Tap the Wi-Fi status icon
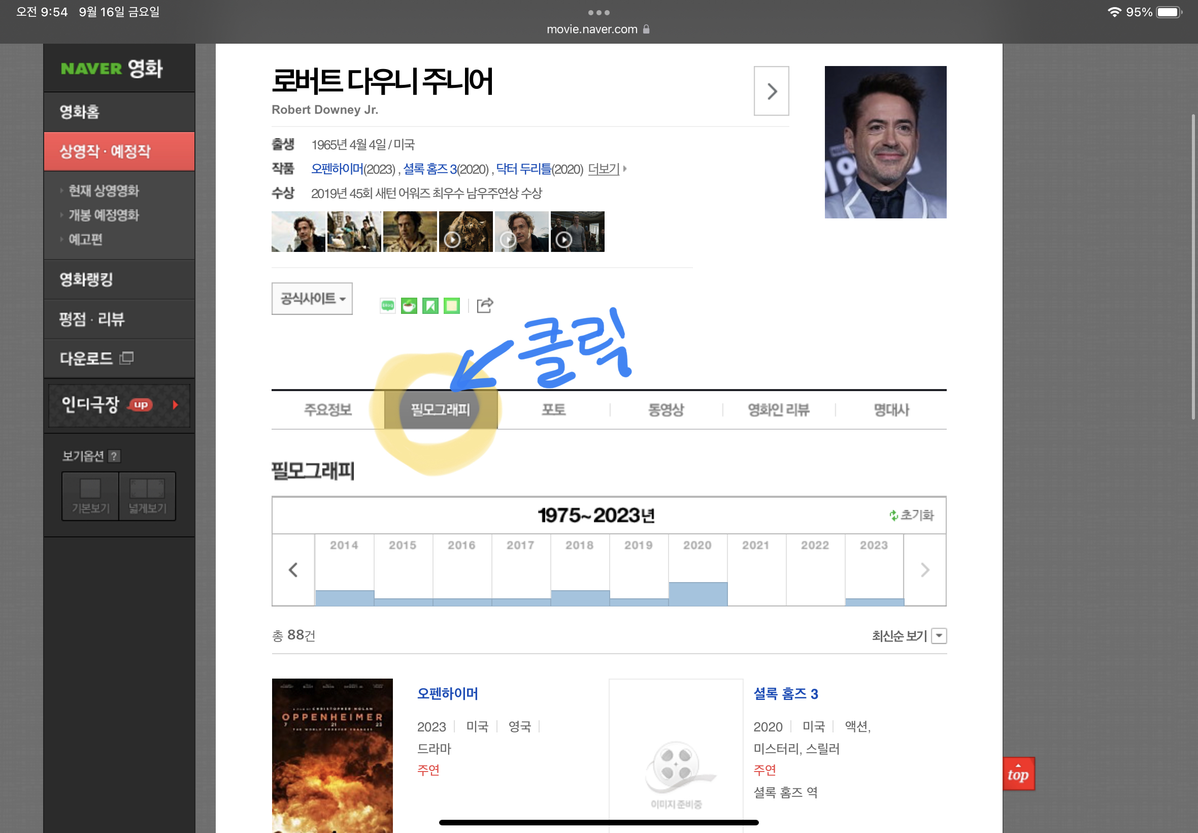The height and width of the screenshot is (833, 1198). pos(1114,12)
